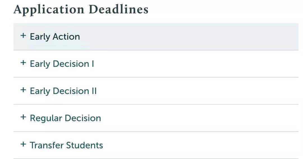Hit the plus icon next to Transfer Students
The image size is (303, 159).
click(23, 144)
